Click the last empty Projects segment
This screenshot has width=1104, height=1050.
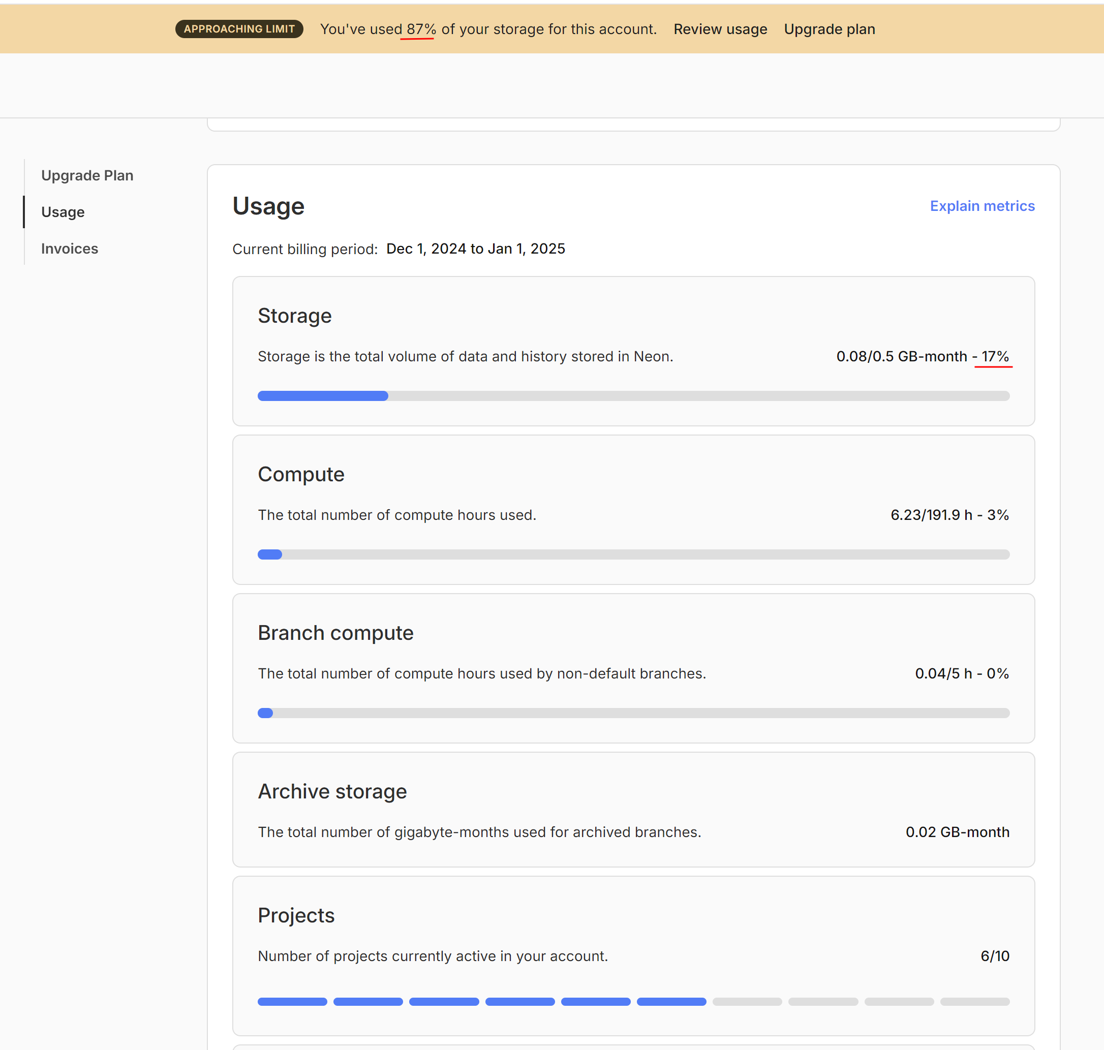pyautogui.click(x=975, y=1002)
